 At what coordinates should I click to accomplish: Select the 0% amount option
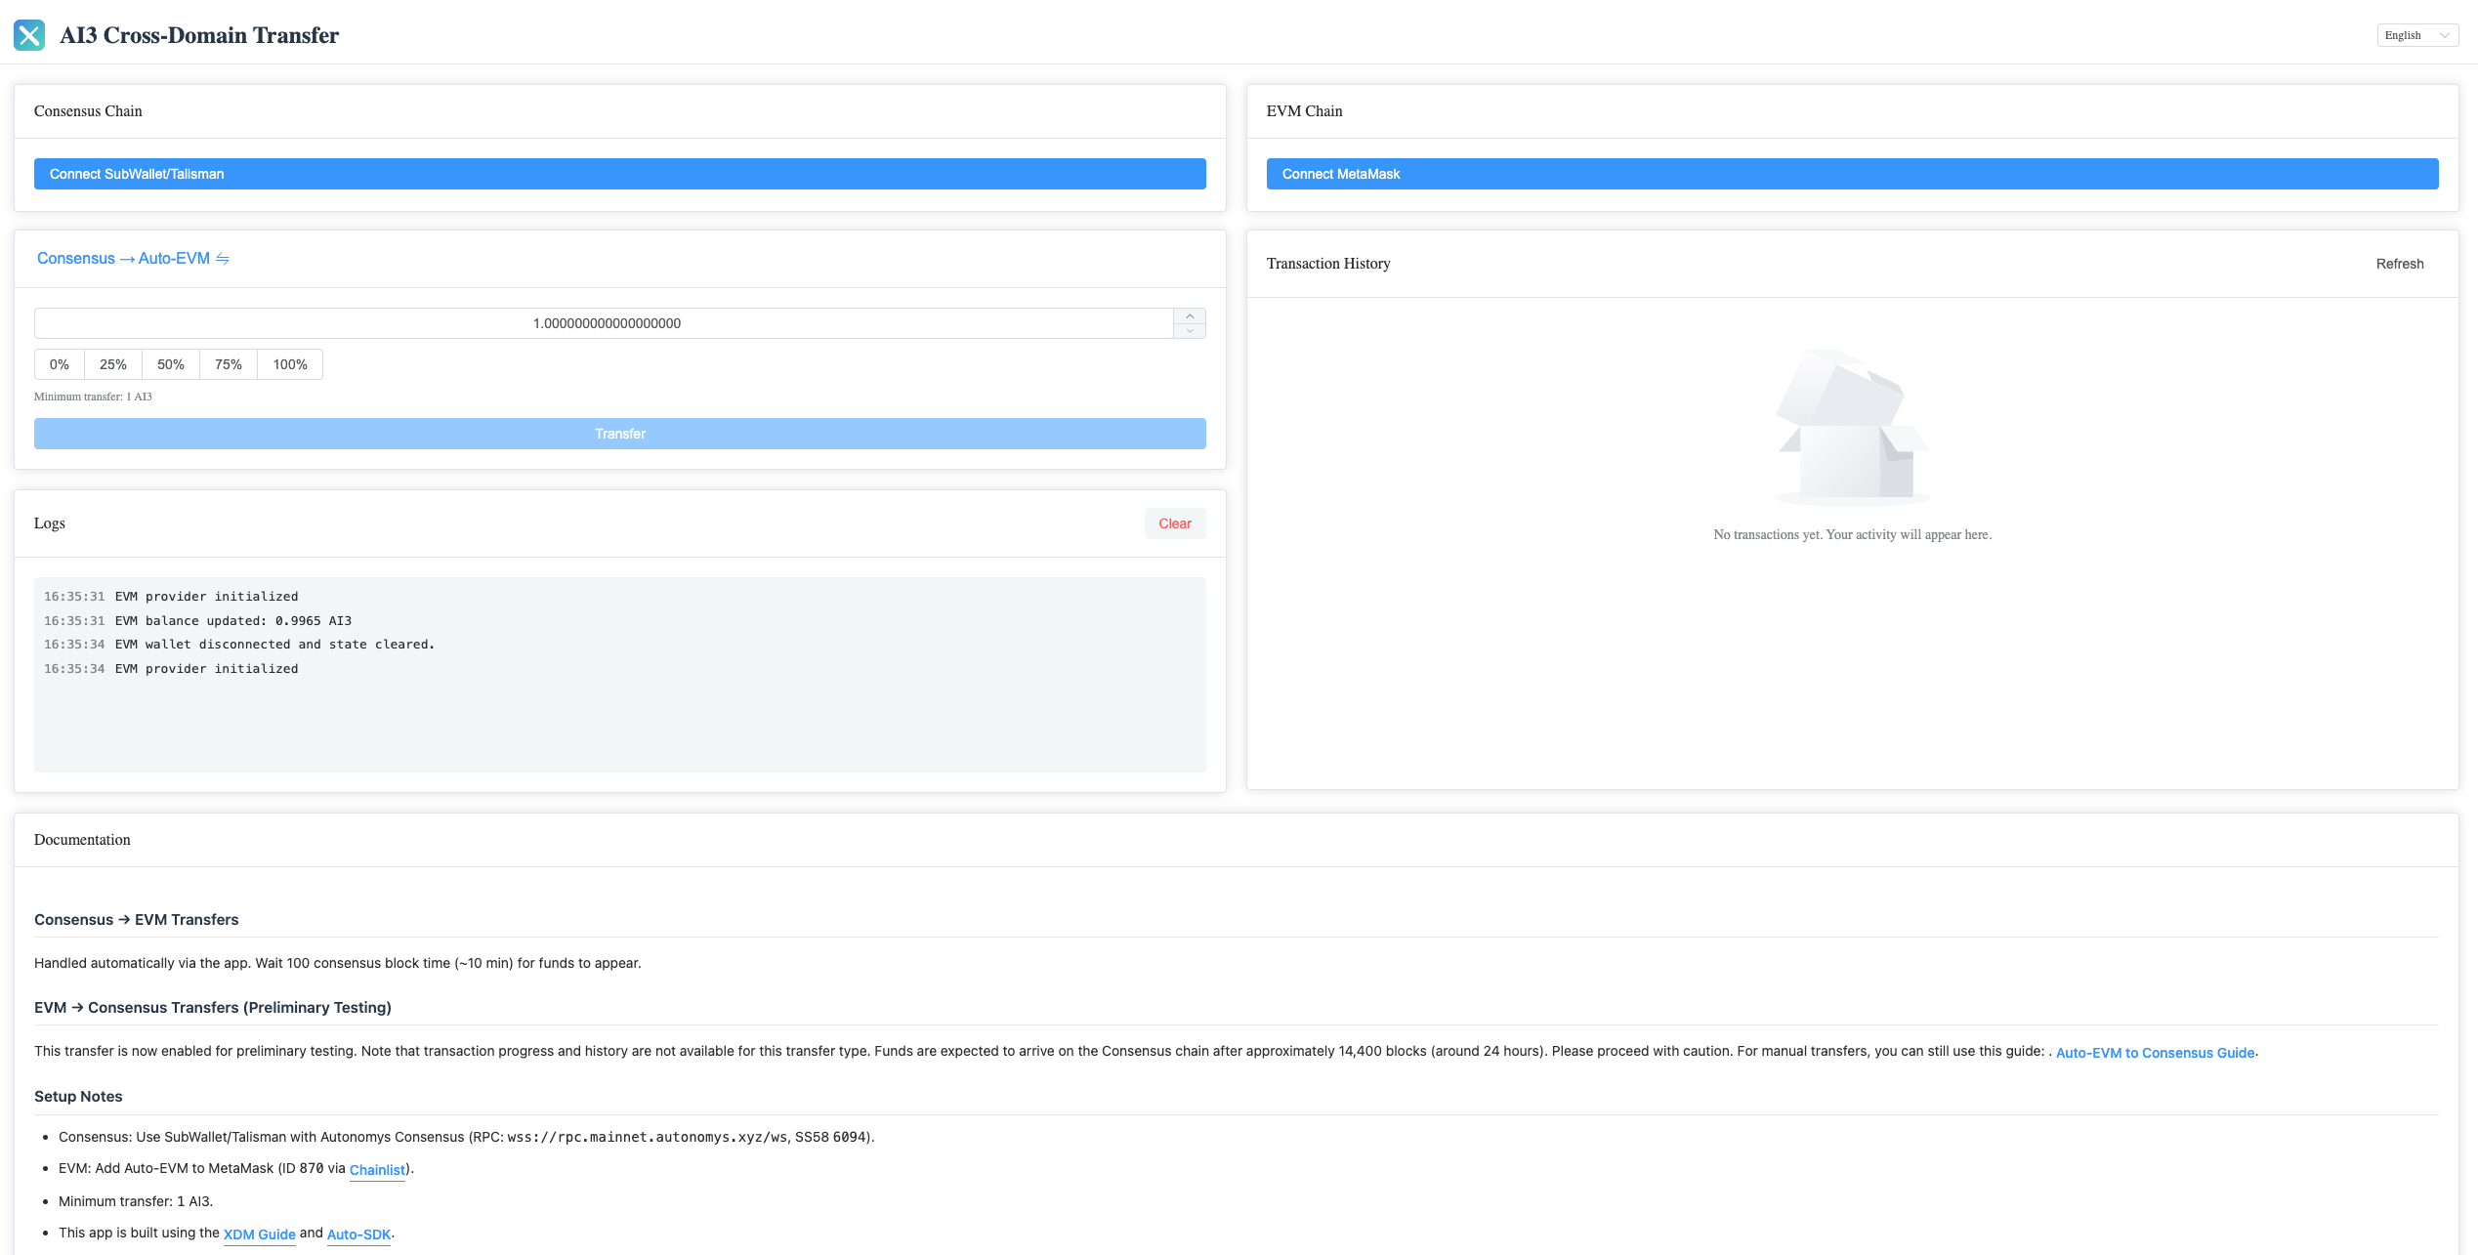60,364
